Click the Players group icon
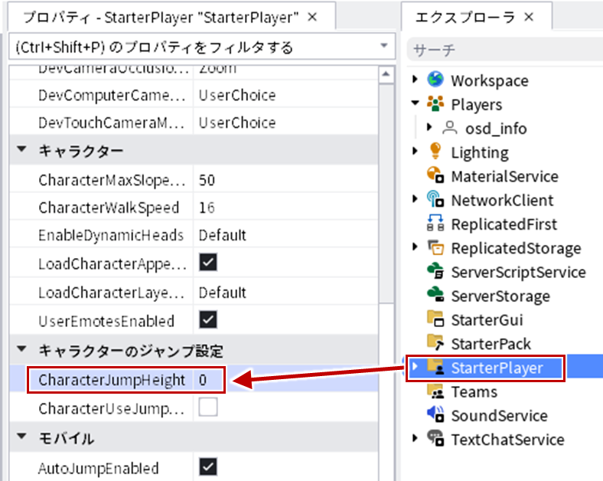The height and width of the screenshot is (481, 603). (435, 104)
